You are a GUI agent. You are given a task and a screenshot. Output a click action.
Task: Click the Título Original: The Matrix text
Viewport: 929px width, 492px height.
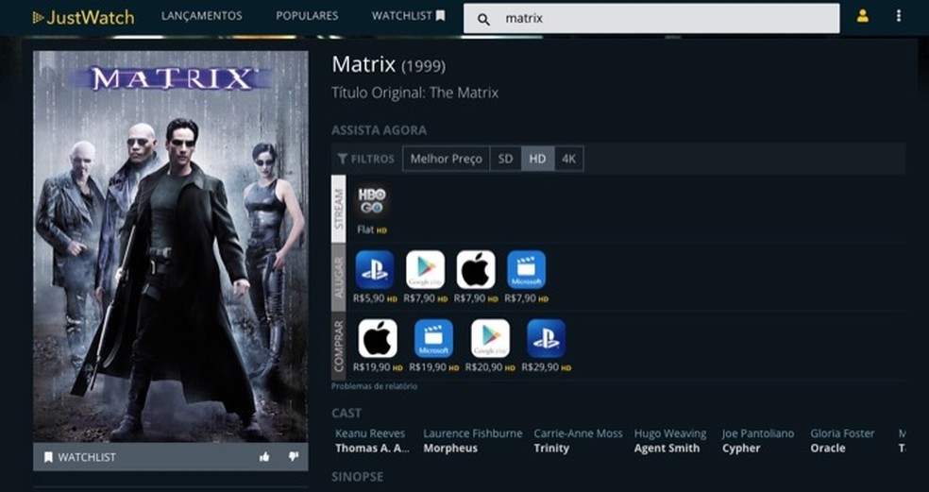(x=415, y=93)
